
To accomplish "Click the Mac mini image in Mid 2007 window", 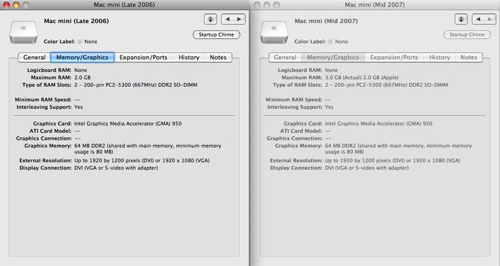I will point(274,32).
